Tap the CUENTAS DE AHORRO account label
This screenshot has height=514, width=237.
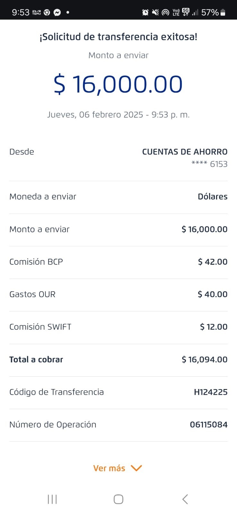(x=185, y=152)
